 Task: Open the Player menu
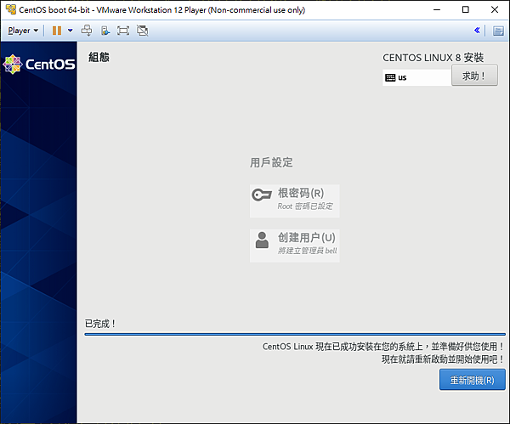click(x=23, y=31)
